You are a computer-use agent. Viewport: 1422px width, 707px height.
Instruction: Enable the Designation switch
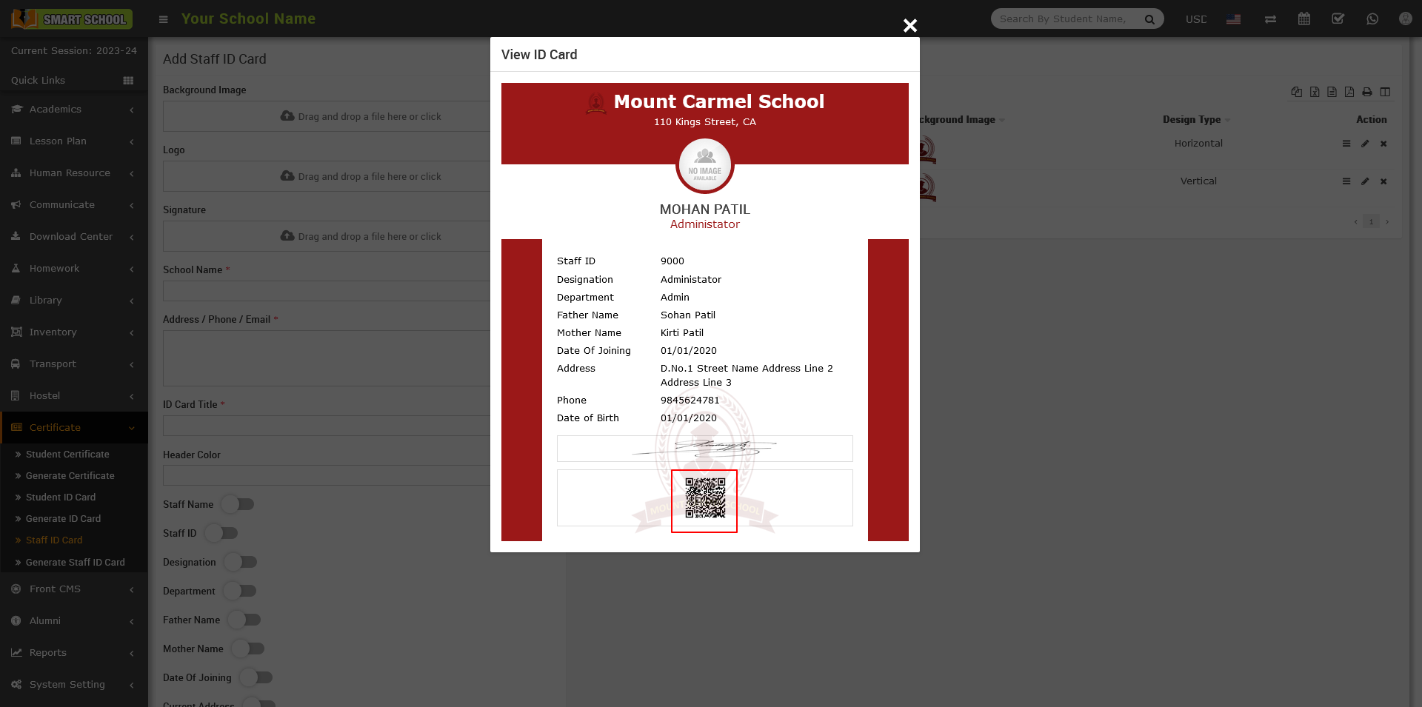coord(241,562)
